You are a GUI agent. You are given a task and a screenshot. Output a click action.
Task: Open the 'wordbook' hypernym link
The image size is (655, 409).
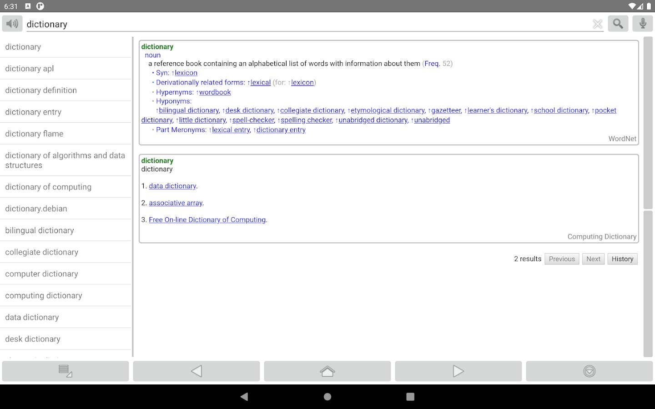coord(215,92)
